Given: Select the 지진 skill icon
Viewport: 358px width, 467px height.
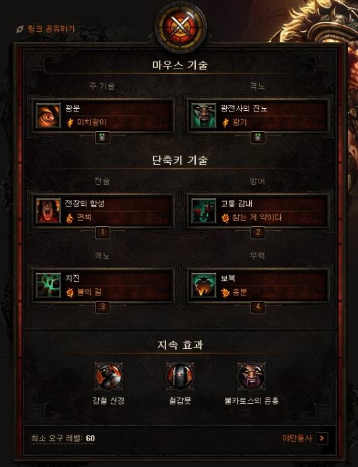Looking at the screenshot, I should pyautogui.click(x=48, y=286).
